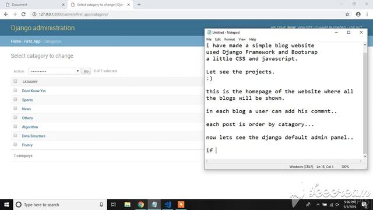Click the Chrome address bar URL
373x210 pixels.
(73, 14)
